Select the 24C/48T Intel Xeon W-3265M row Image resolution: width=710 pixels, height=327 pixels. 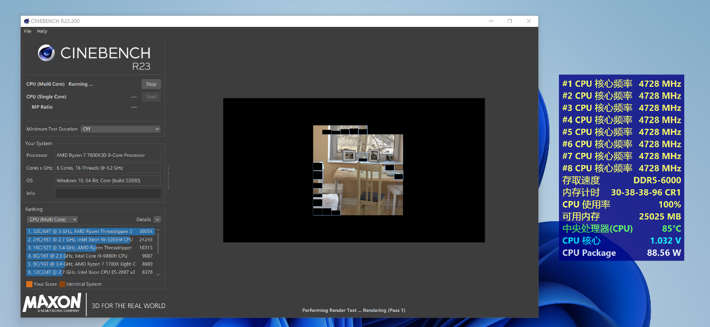[90, 239]
